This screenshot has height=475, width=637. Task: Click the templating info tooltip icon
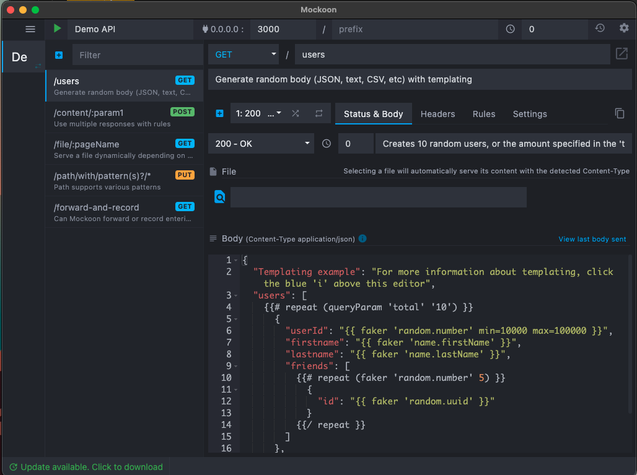pyautogui.click(x=362, y=238)
